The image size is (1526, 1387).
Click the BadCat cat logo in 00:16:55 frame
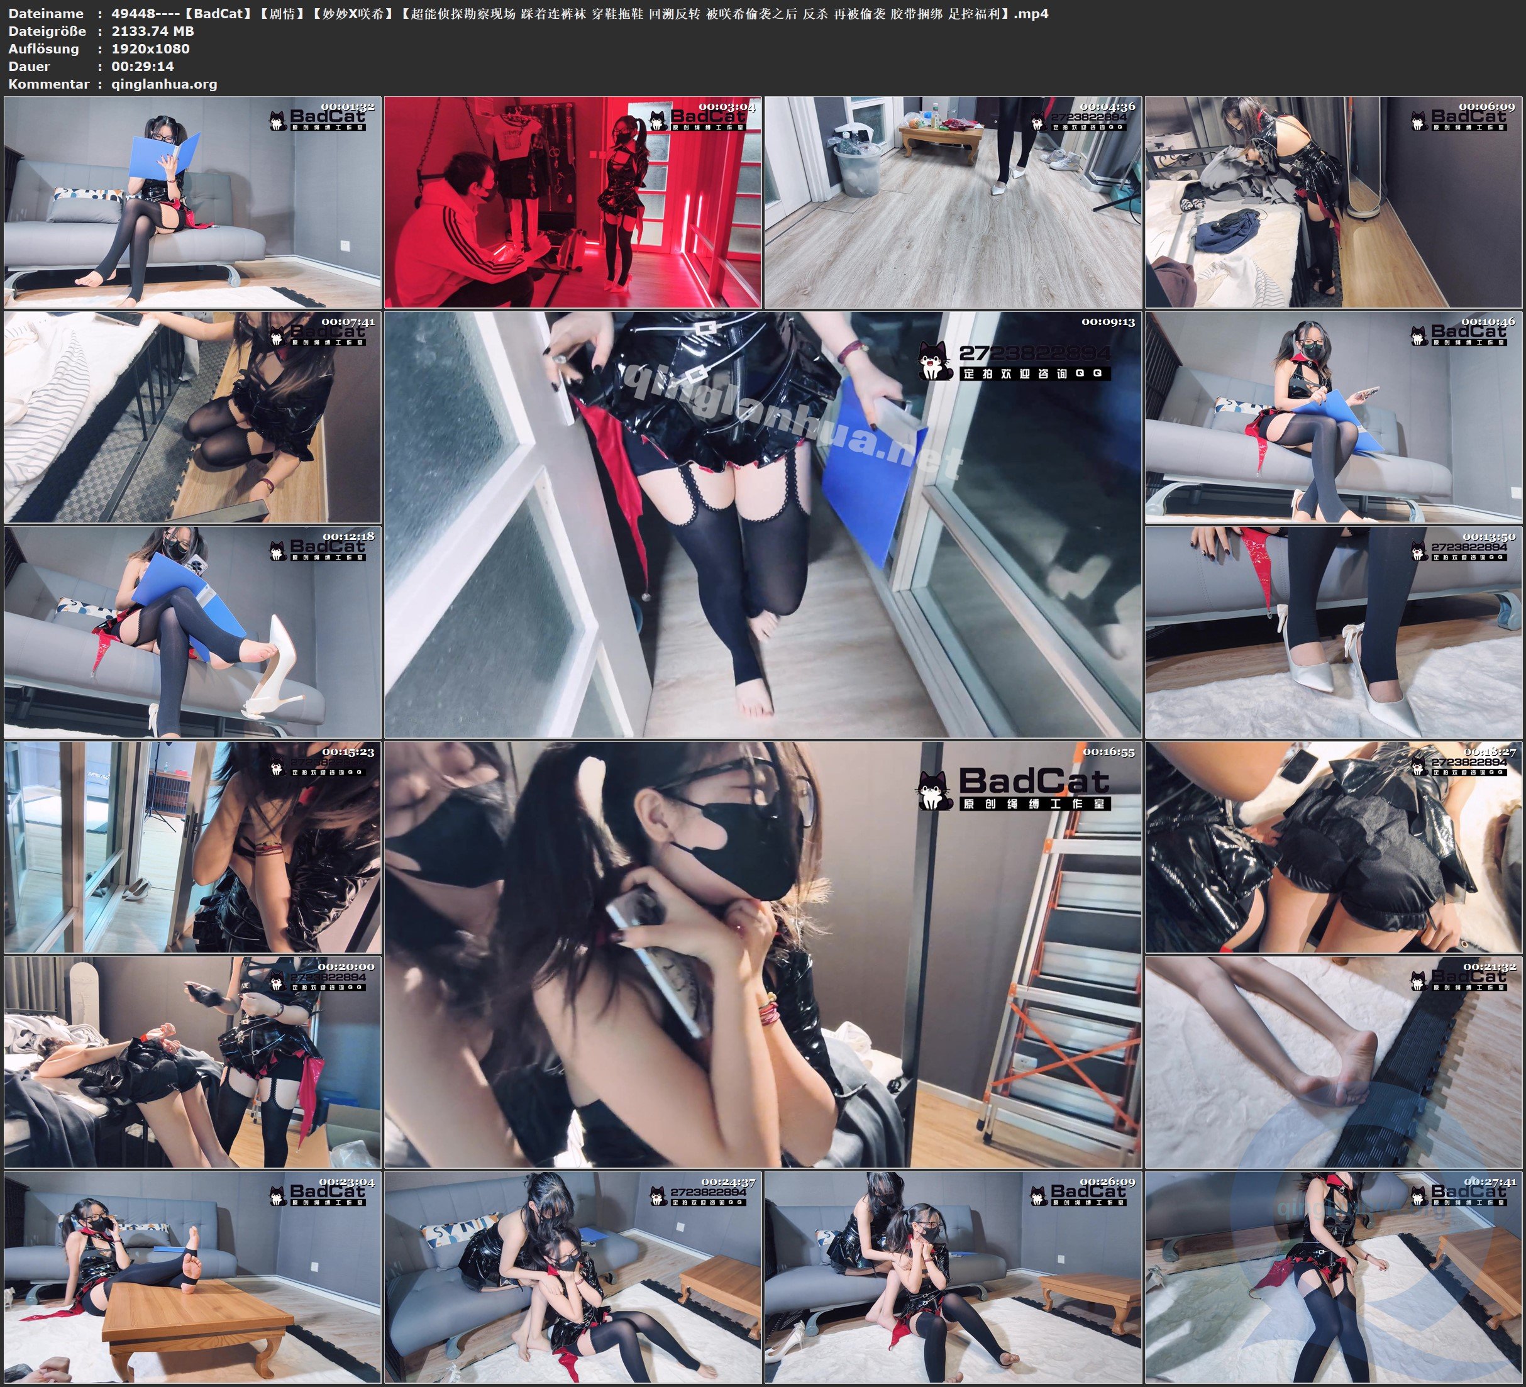pyautogui.click(x=936, y=789)
